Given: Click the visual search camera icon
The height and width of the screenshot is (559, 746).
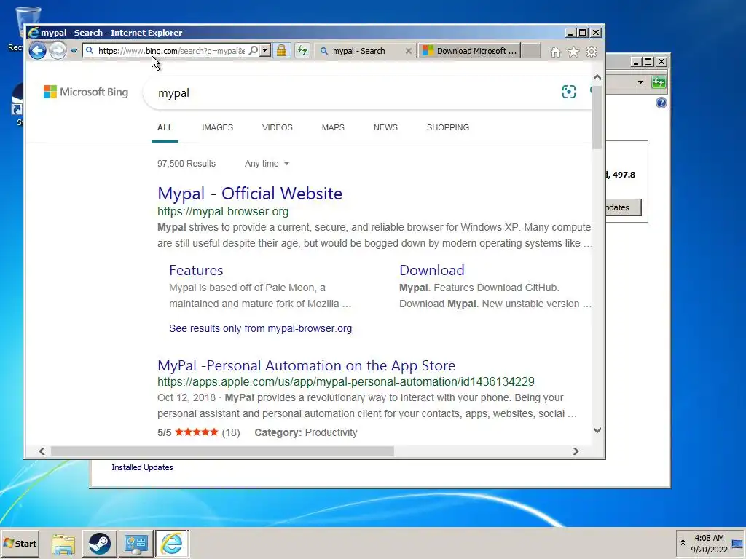Looking at the screenshot, I should point(568,92).
